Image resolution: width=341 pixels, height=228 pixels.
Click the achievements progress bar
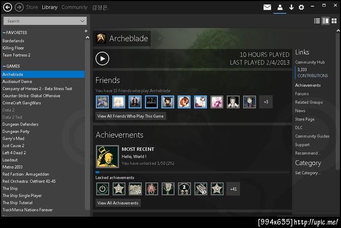(x=193, y=172)
